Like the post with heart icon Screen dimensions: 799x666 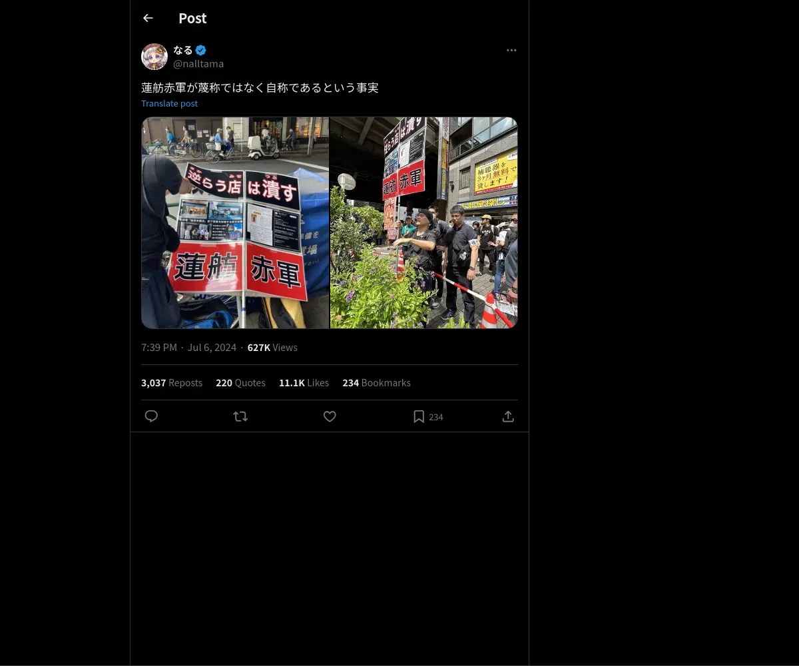point(330,416)
